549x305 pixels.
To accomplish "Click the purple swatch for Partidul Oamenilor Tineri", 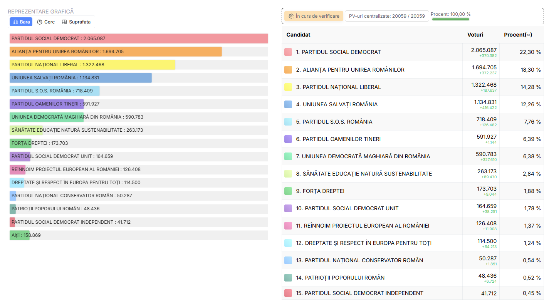I will (288, 139).
